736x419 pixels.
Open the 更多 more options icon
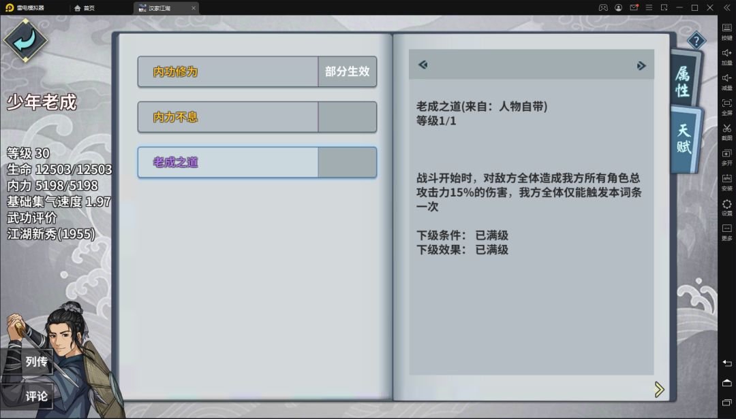(x=726, y=232)
